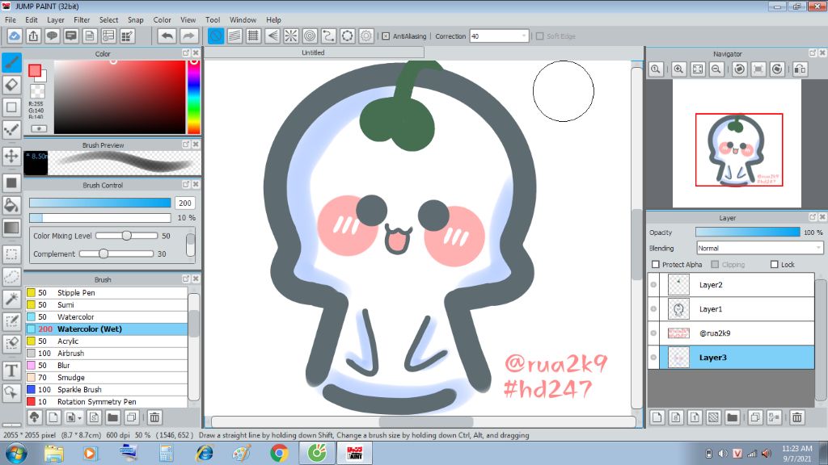
Task: Toggle AntiAliasing checkbox
Action: click(386, 36)
